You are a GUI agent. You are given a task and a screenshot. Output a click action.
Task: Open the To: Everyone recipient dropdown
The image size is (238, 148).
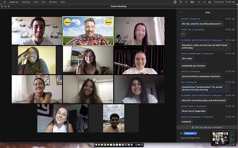coord(190,133)
